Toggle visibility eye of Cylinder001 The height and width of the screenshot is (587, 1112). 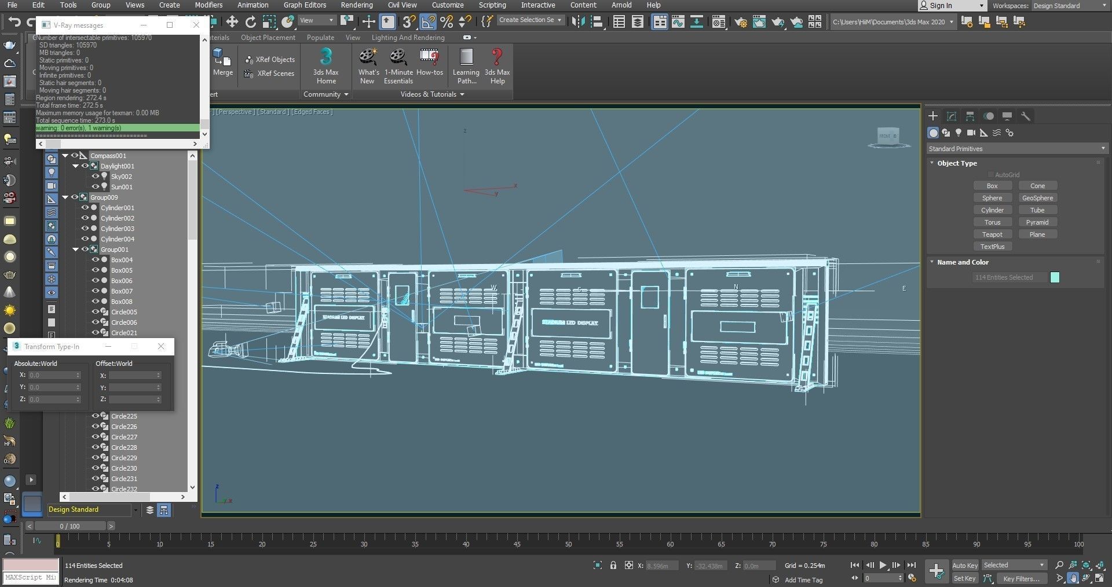[85, 208]
